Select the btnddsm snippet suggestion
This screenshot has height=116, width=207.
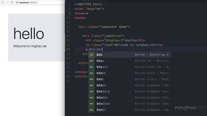(130, 104)
